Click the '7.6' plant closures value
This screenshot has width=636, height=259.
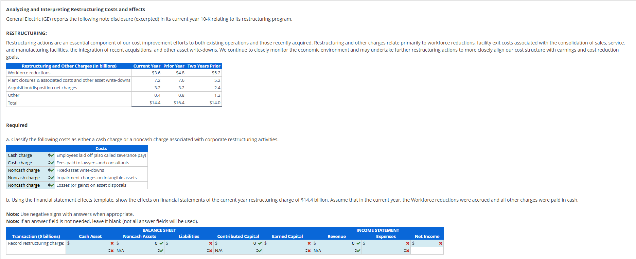(181, 80)
